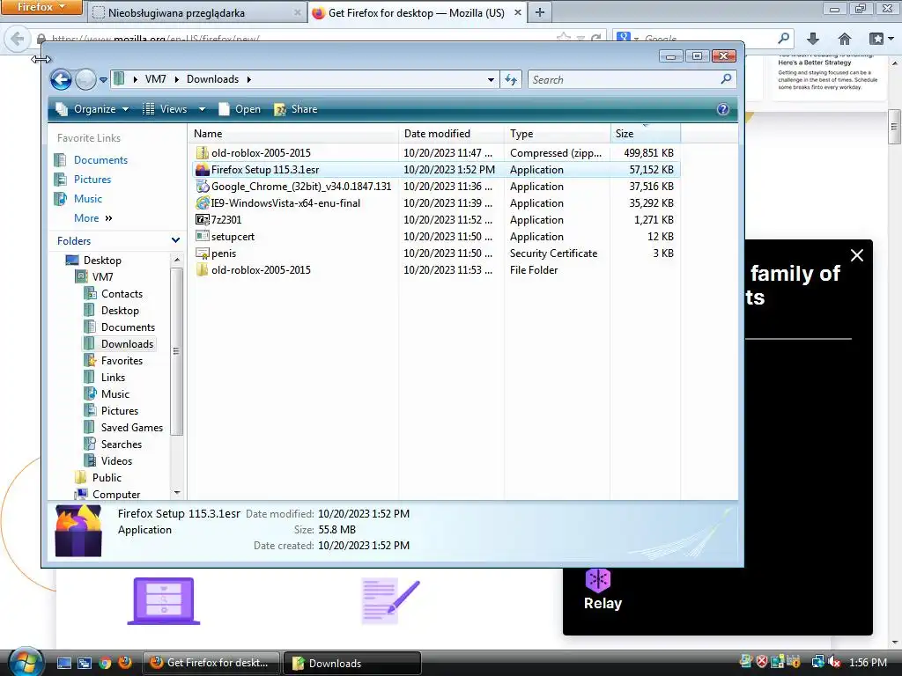Click the Firefox menu button

pos(41,7)
